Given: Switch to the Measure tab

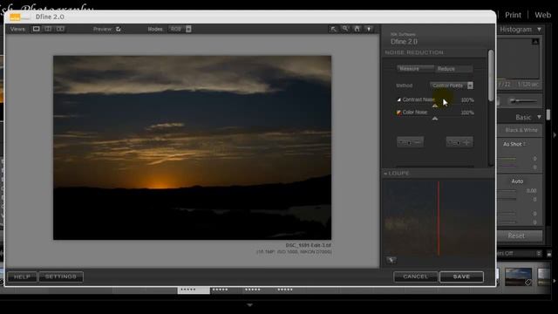Looking at the screenshot, I should 415,68.
